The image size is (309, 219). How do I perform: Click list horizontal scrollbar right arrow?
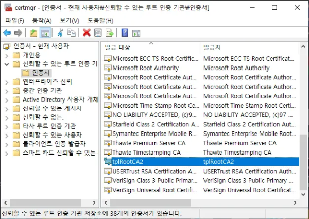tap(295, 203)
